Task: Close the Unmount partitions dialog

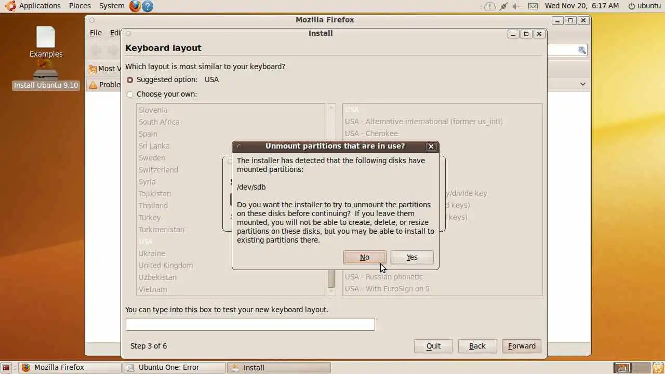Action: click(431, 146)
